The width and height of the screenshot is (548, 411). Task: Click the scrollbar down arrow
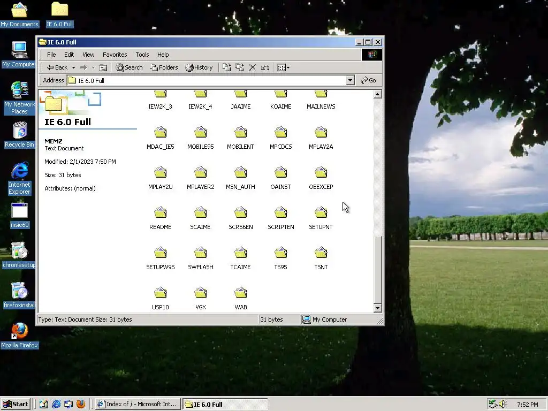[377, 308]
